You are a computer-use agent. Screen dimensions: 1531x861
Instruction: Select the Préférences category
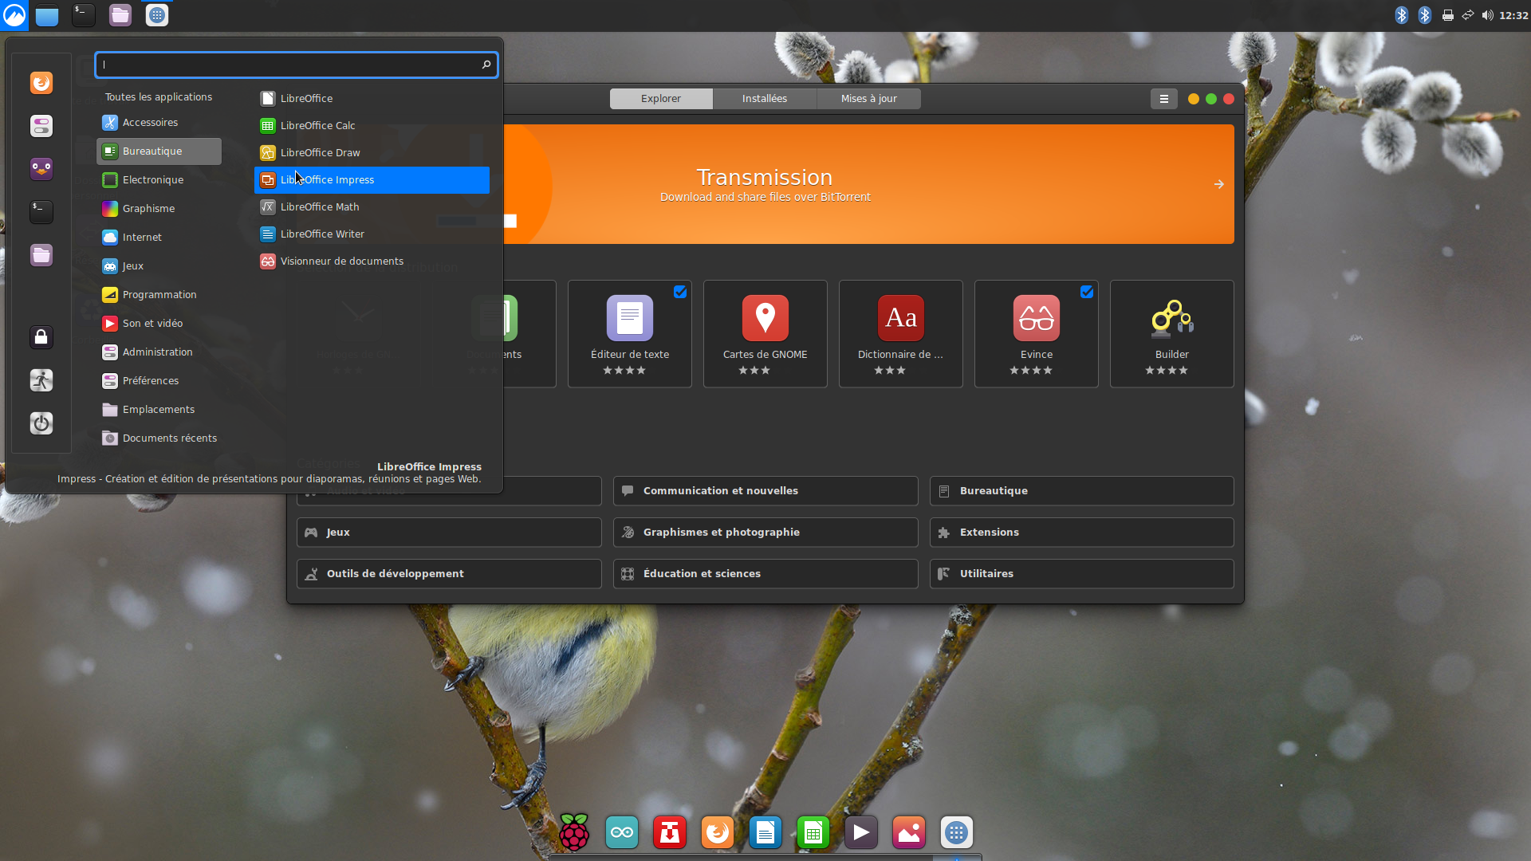159,381
